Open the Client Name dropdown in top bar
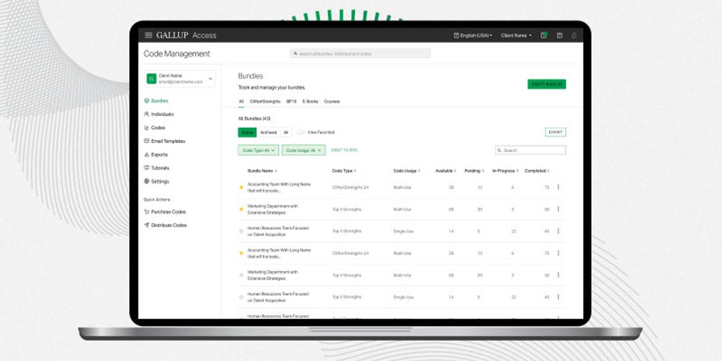 point(516,35)
